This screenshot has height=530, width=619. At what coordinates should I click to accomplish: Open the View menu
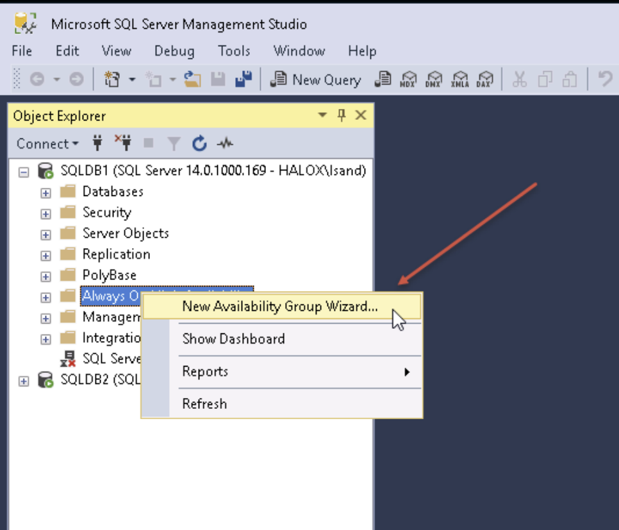[117, 51]
